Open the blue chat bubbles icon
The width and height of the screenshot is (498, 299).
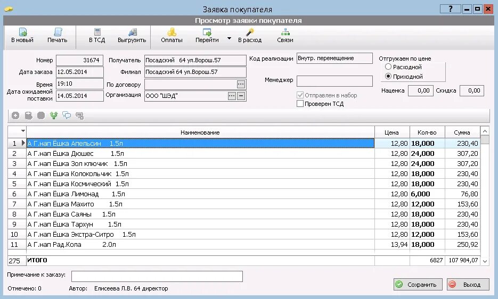pyautogui.click(x=67, y=115)
